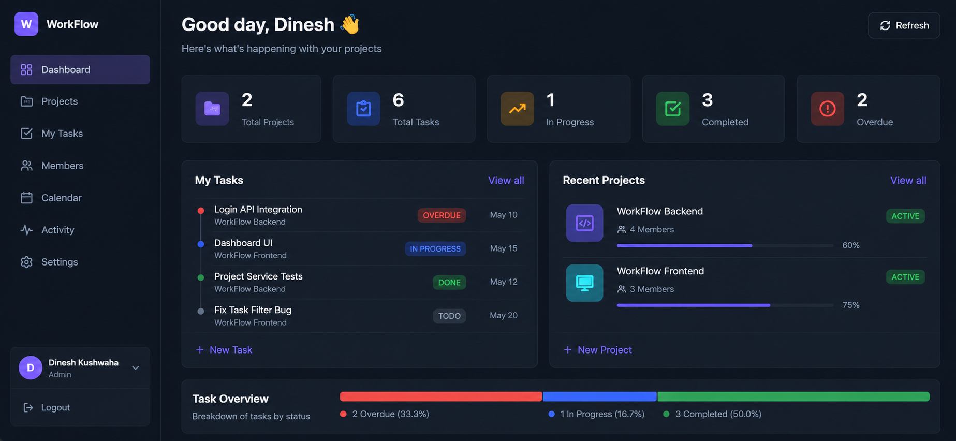This screenshot has width=956, height=441.
Task: Click the Total Projects folder icon
Action: pos(212,109)
